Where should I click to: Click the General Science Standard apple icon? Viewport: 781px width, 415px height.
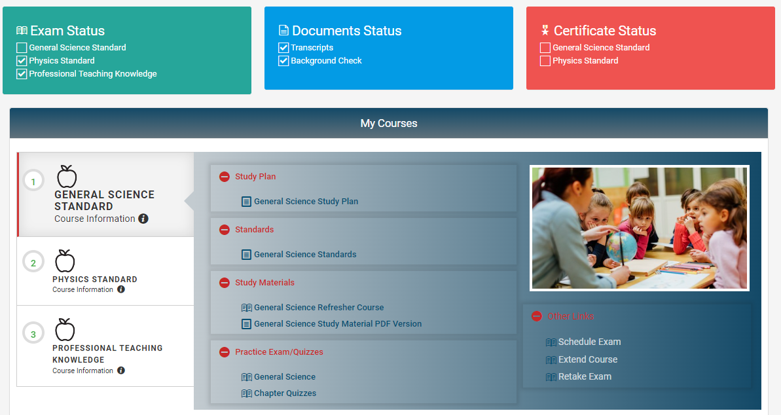coord(67,176)
